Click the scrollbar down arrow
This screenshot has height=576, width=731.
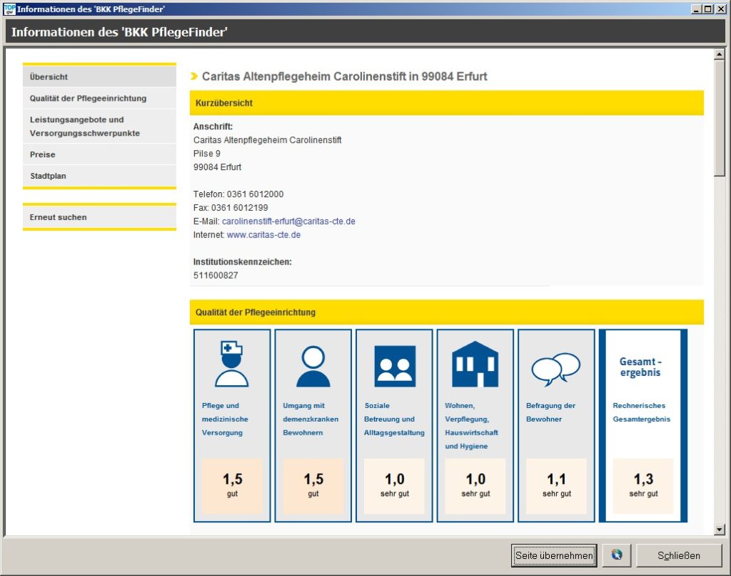click(720, 530)
